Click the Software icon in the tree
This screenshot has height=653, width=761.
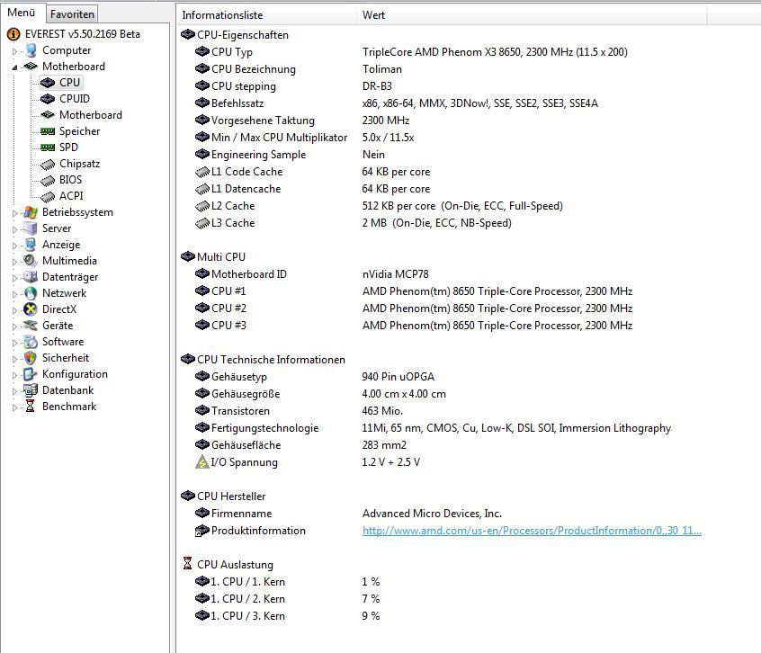coord(31,342)
